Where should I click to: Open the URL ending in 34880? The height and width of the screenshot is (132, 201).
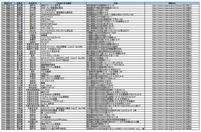tap(172, 24)
